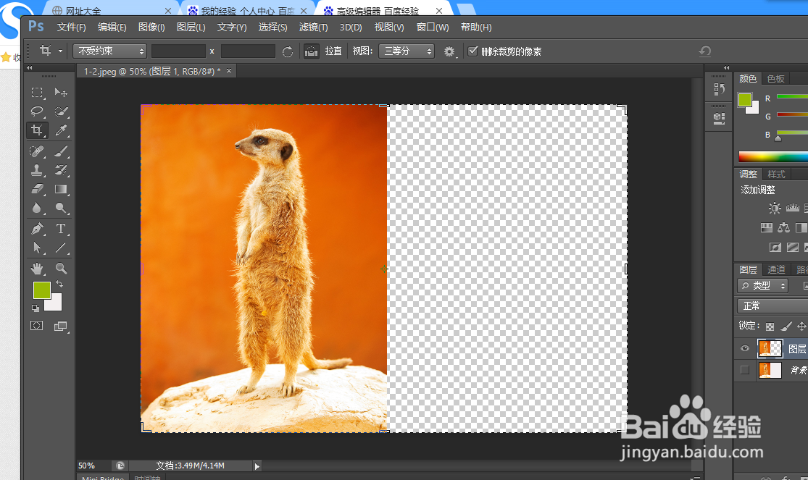Collapse the toolbox panel double arrow
This screenshot has width=808, height=480.
pos(30,67)
